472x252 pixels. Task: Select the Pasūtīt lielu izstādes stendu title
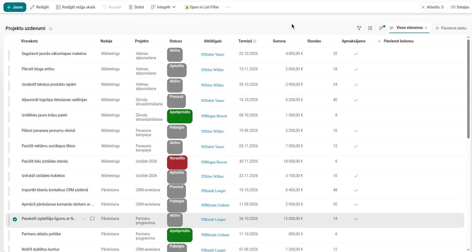[x=45, y=161]
